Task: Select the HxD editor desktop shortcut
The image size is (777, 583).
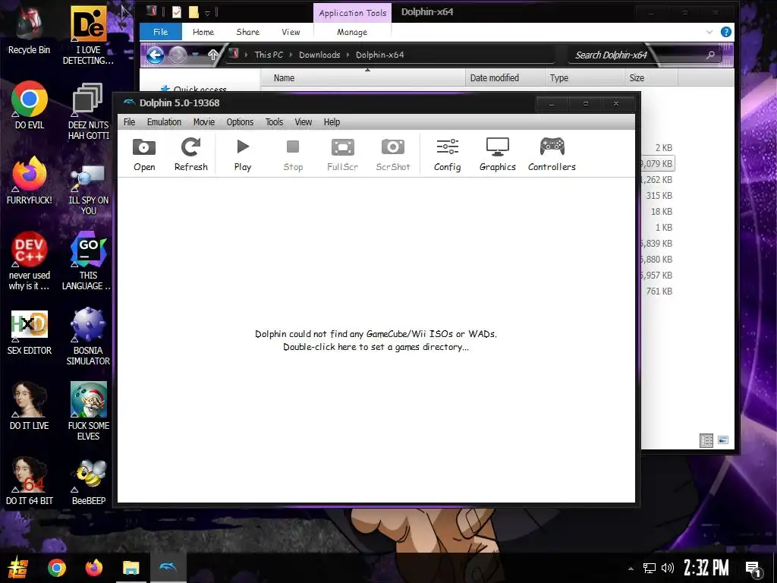Action: 30,332
